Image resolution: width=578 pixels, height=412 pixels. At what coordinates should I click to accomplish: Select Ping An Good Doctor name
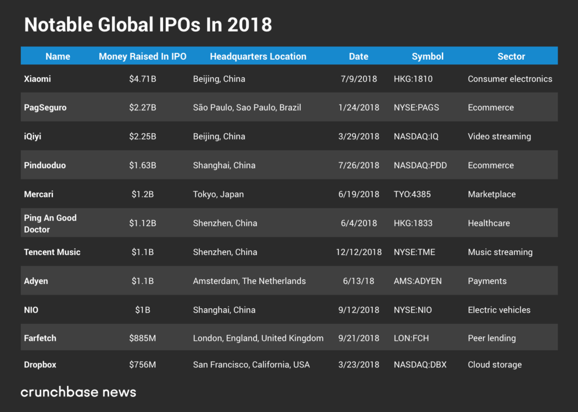click(50, 223)
